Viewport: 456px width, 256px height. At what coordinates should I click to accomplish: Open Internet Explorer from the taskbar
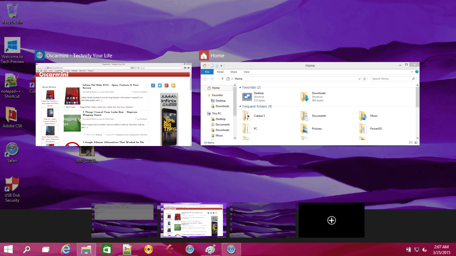(x=66, y=249)
